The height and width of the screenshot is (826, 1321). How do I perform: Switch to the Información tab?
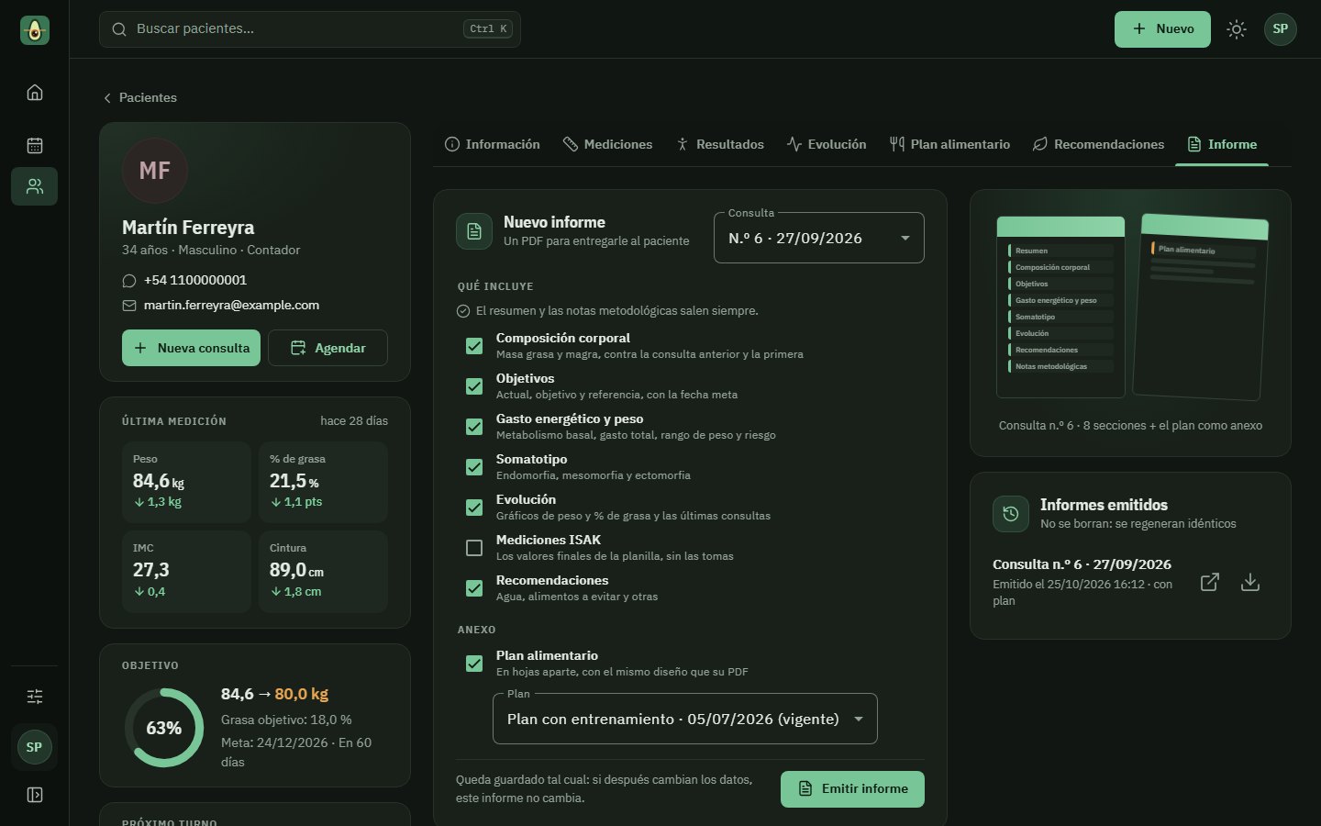[x=493, y=145]
